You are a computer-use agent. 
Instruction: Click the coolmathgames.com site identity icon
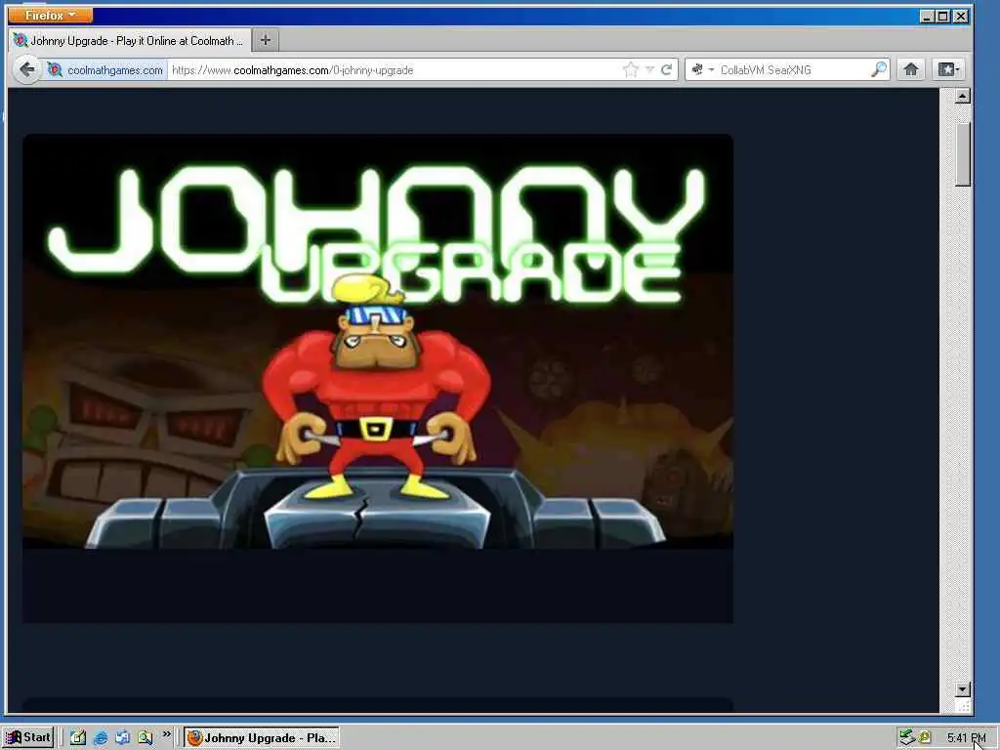(56, 69)
